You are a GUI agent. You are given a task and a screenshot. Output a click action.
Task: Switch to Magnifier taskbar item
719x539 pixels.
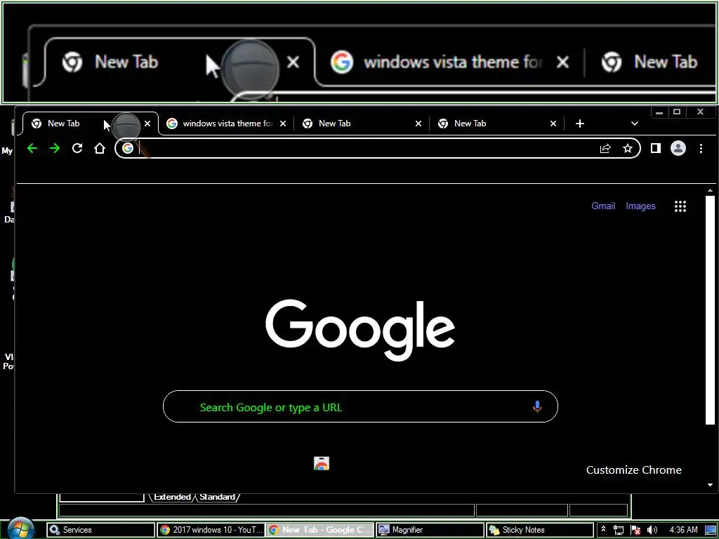point(430,530)
